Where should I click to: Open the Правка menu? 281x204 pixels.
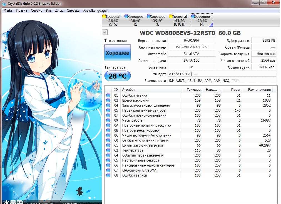pyautogui.click(x=21, y=11)
